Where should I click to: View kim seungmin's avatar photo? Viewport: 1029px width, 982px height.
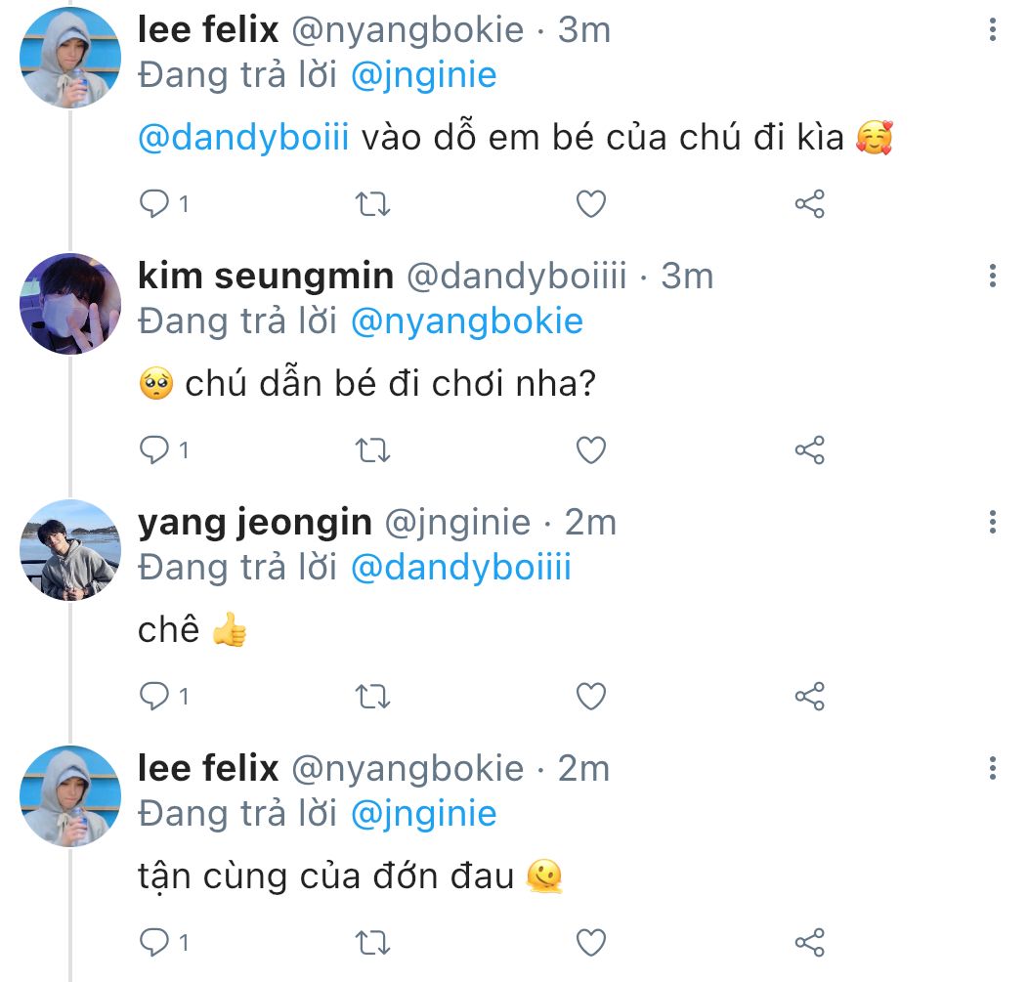tap(70, 304)
